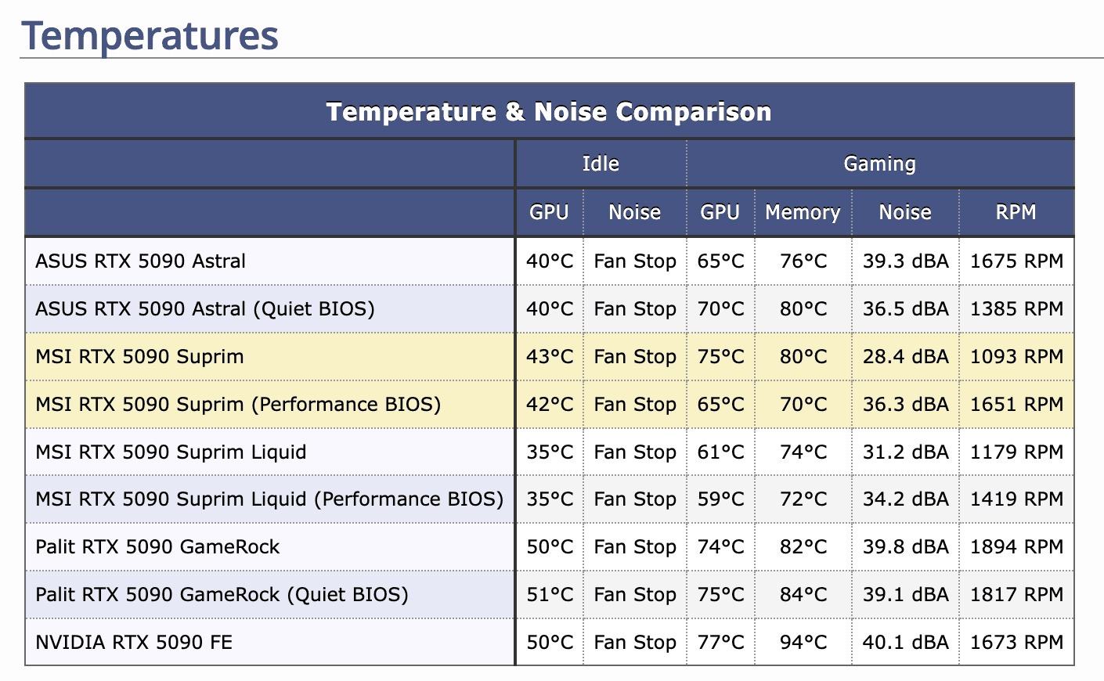Click the Memory column header

803,212
